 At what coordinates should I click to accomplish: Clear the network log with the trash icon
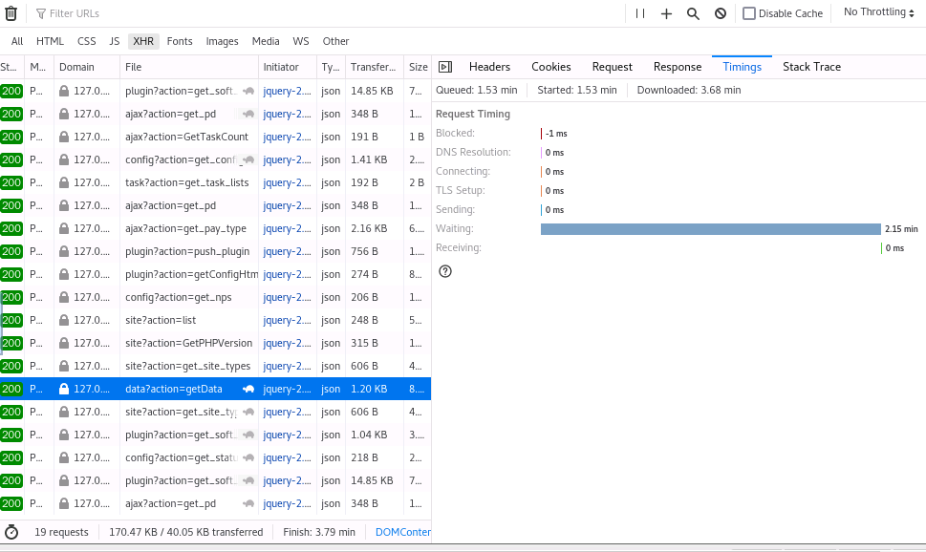(11, 13)
